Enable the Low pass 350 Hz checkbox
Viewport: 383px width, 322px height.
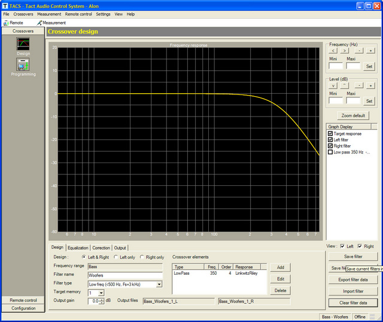click(330, 152)
